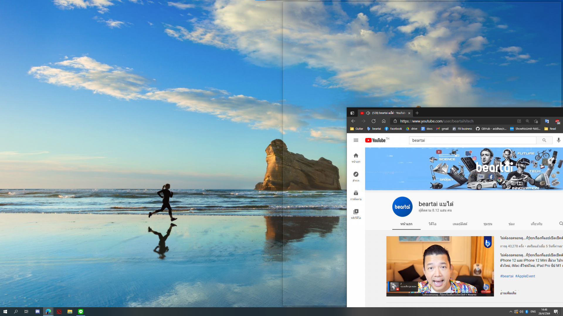This screenshot has width=563, height=316.
Task: View site info lock icon
Action: tap(395, 121)
